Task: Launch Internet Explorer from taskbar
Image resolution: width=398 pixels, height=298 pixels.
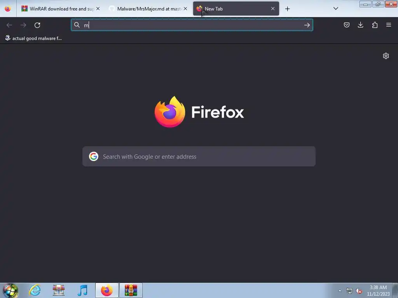Action: [35, 290]
